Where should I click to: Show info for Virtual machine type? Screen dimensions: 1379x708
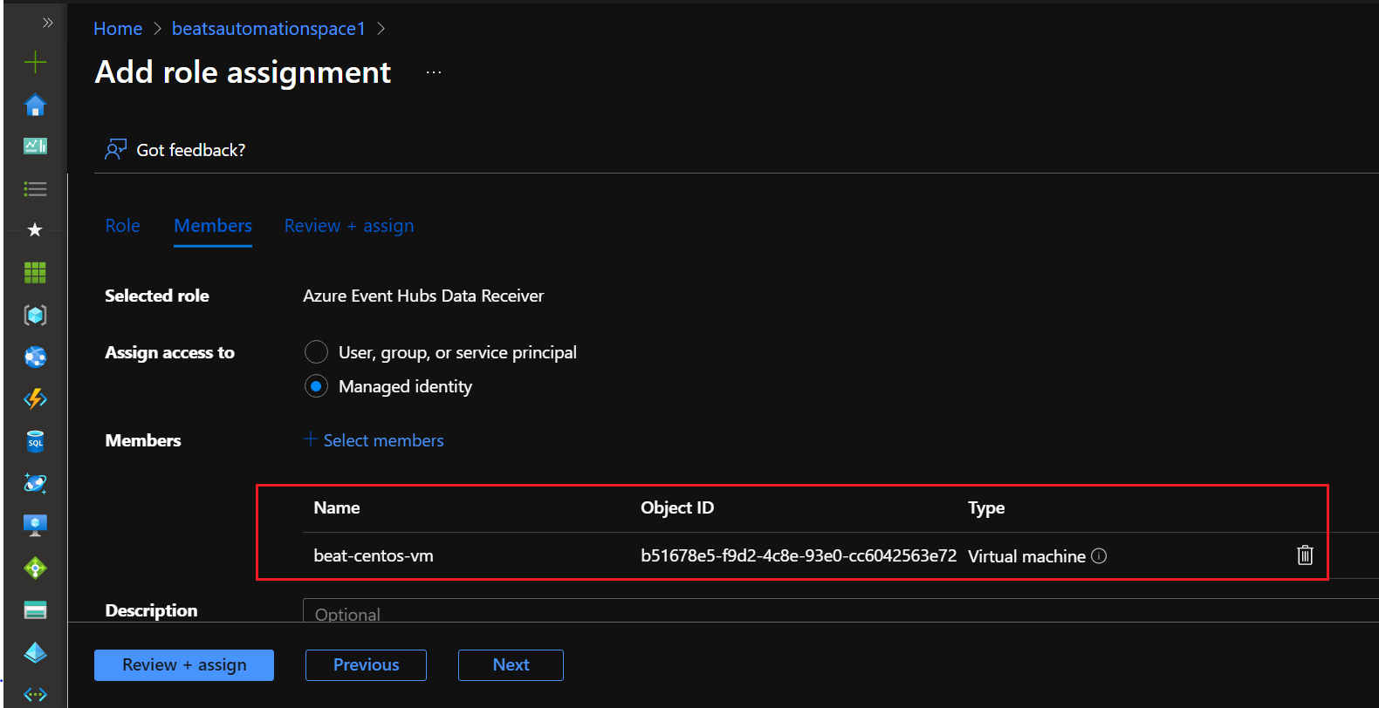pos(1099,556)
